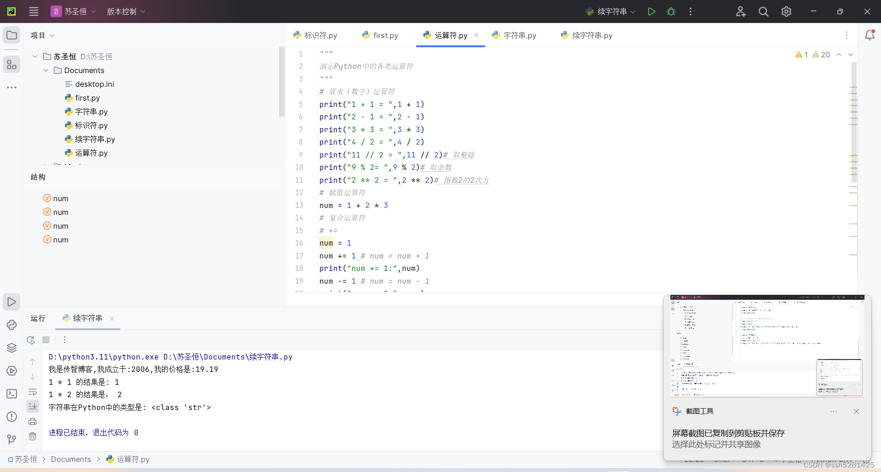Open 标识符.py in project tree
This screenshot has height=472, width=881.
pos(91,125)
